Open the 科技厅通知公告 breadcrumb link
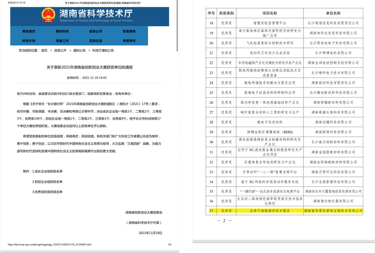Viewport: 375px width, 253px height. click(x=103, y=51)
